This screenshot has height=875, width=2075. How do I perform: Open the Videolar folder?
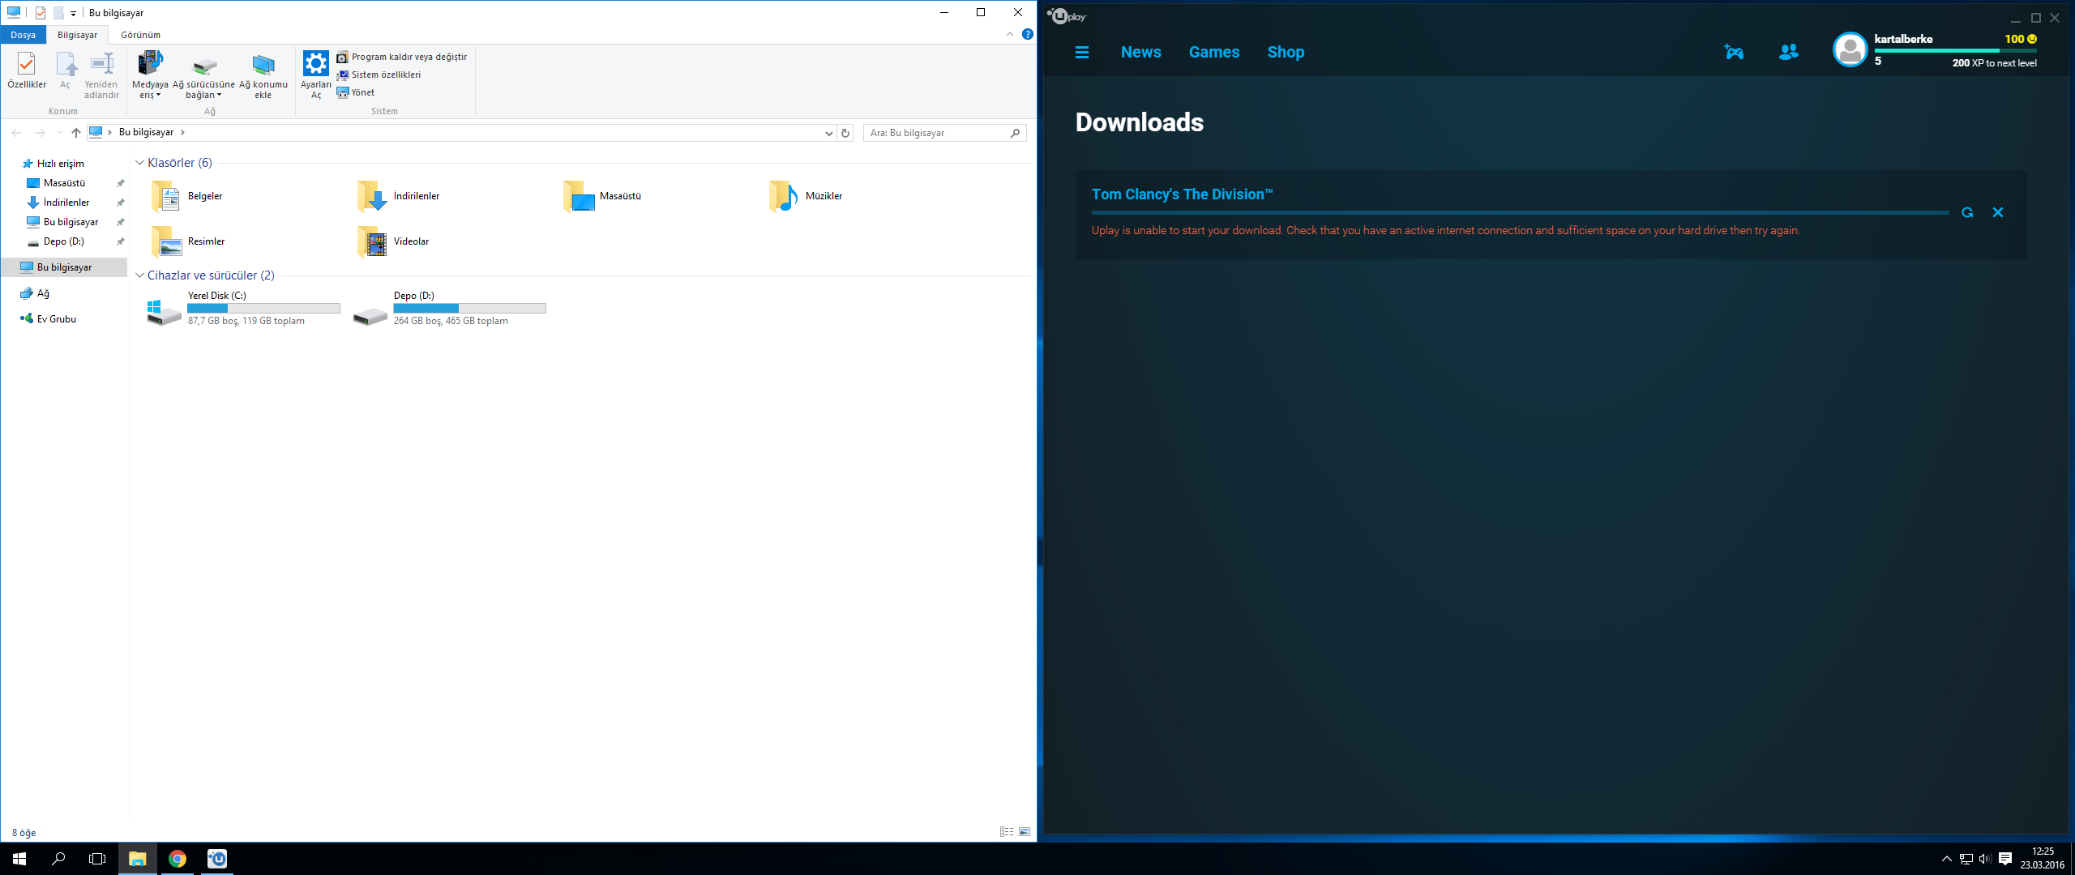(x=394, y=241)
